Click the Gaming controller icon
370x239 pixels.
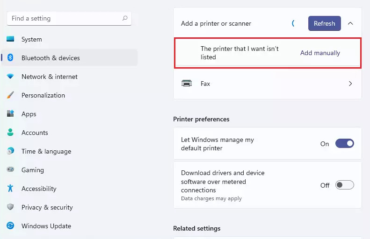[x=10, y=170]
